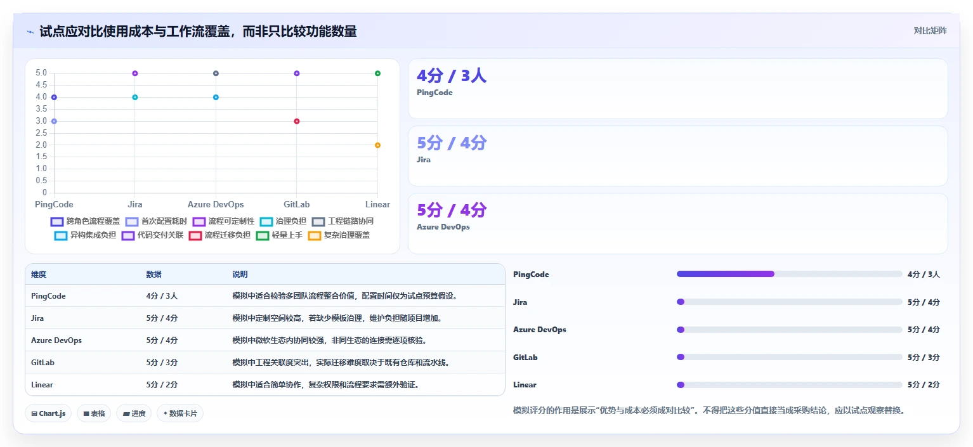Click the red GitLab point at 3.0

(297, 121)
